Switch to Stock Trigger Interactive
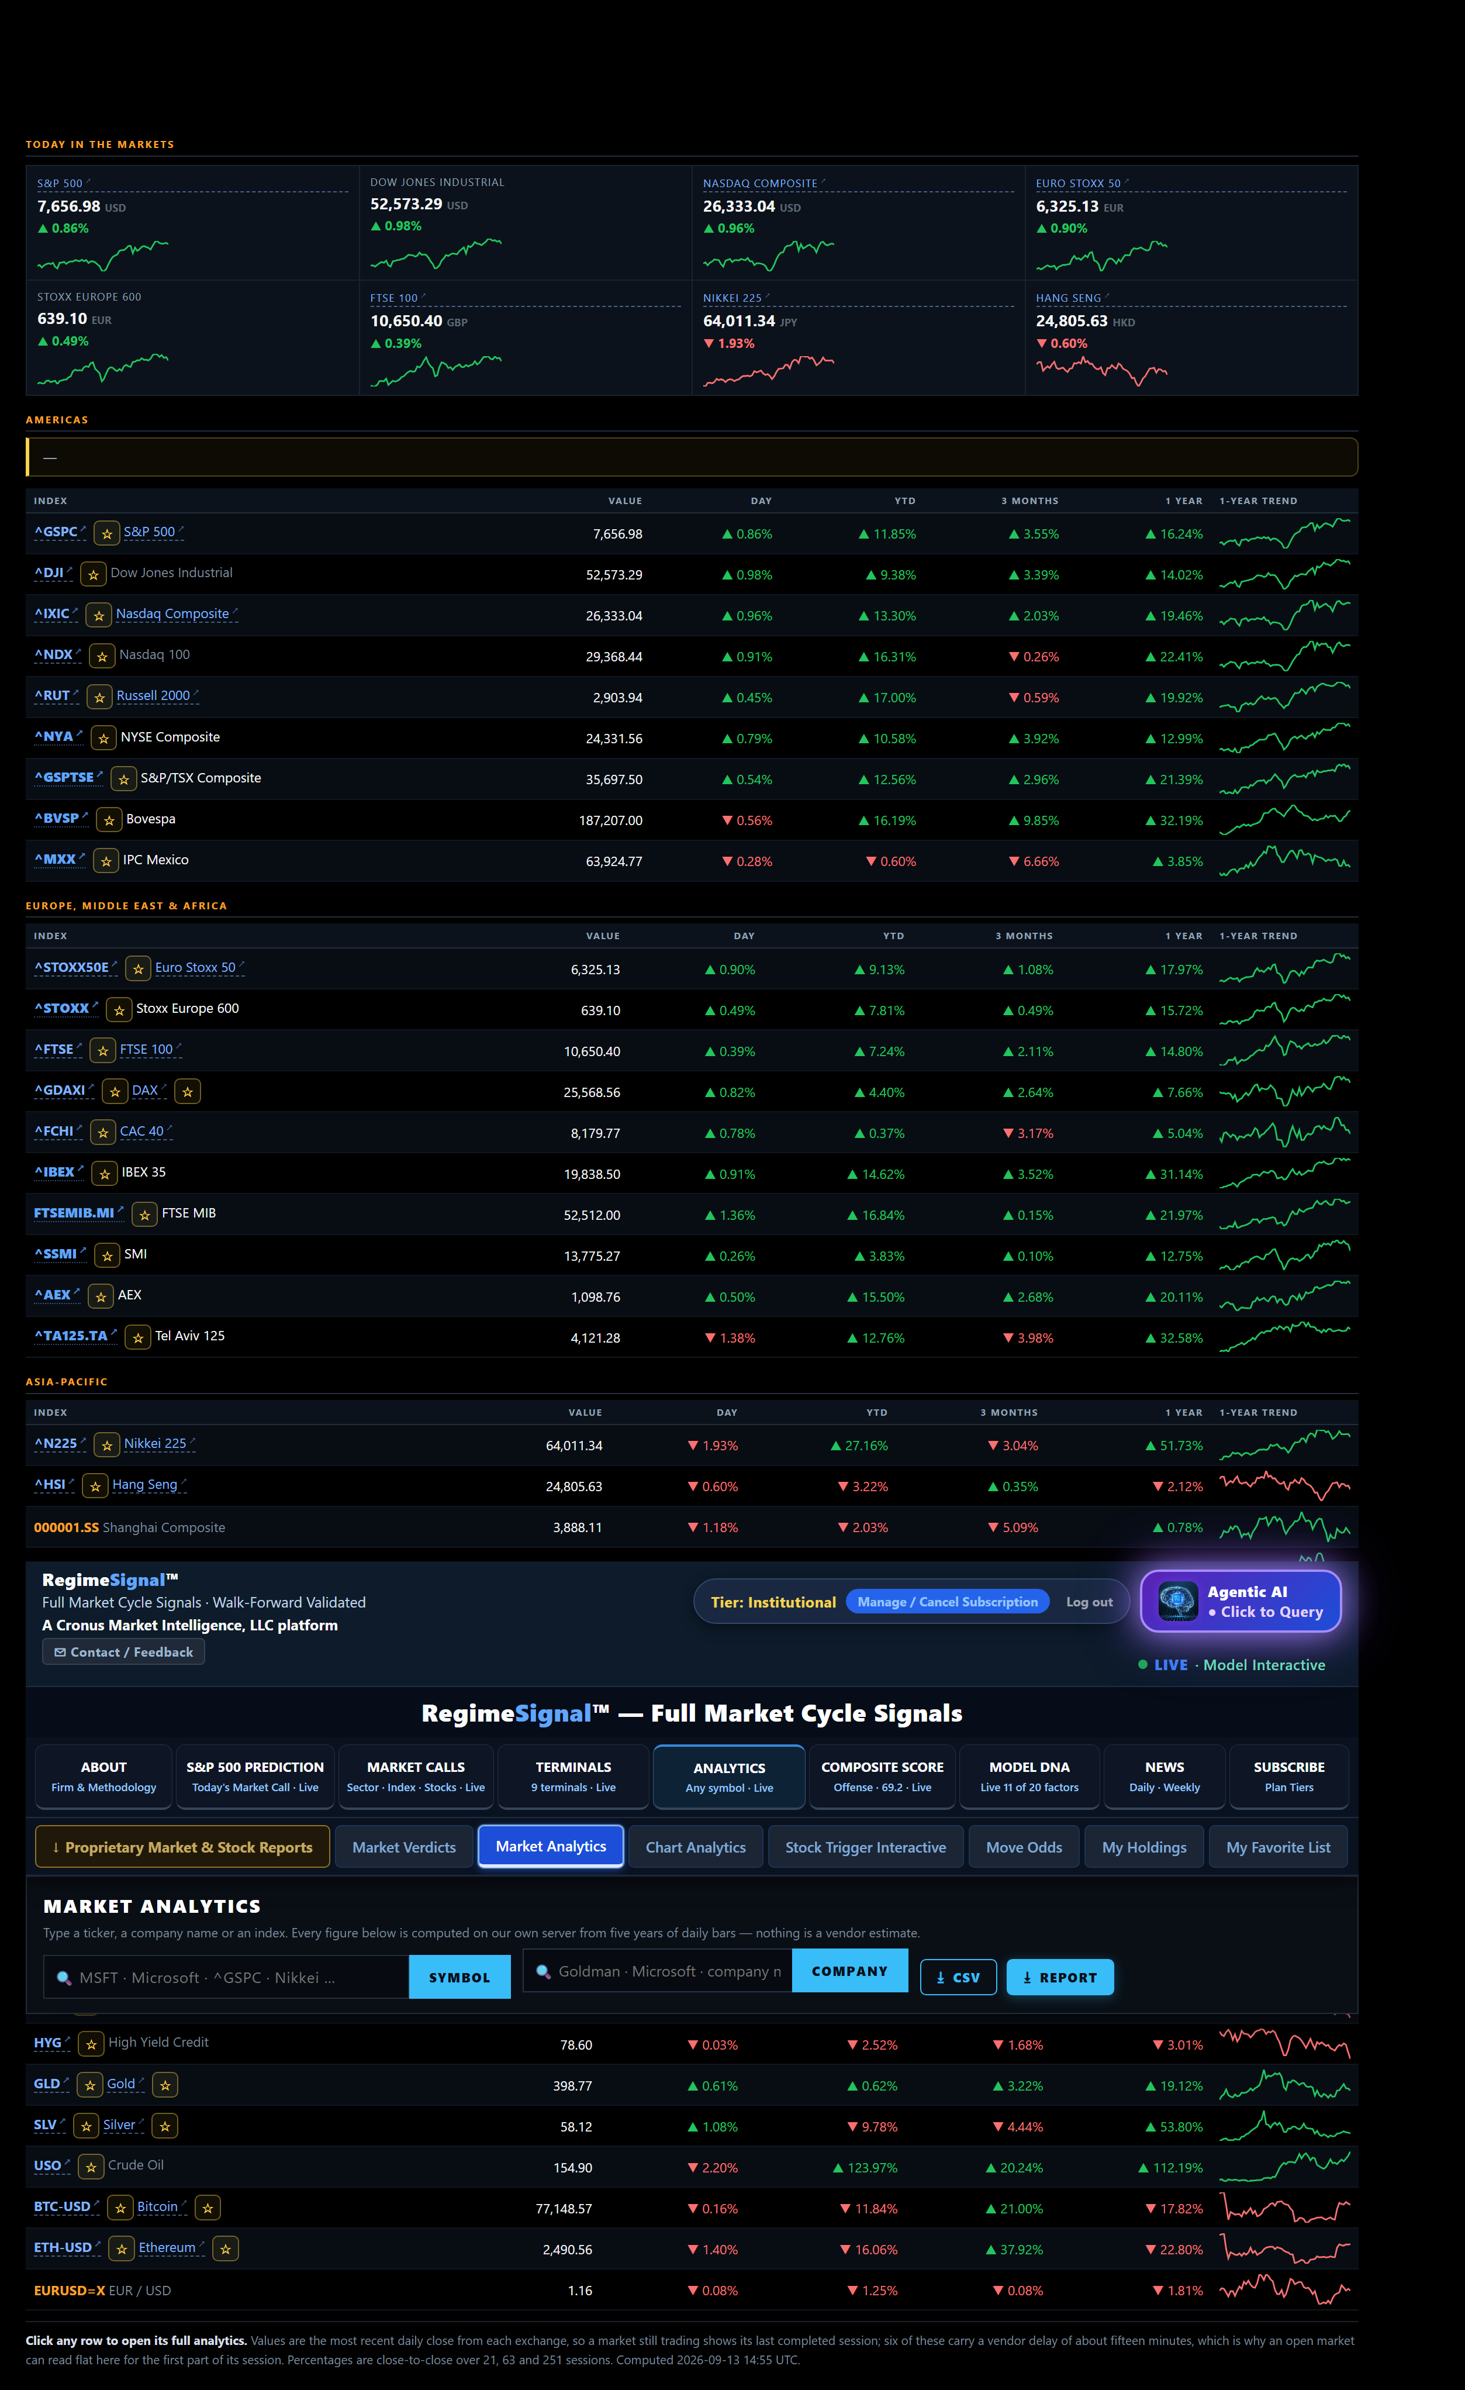This screenshot has height=2390, width=1465. 866,1847
